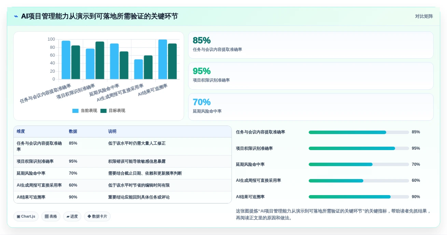This screenshot has width=447, height=235.
Task: Select the 进度 tag chip
Action: point(72,216)
